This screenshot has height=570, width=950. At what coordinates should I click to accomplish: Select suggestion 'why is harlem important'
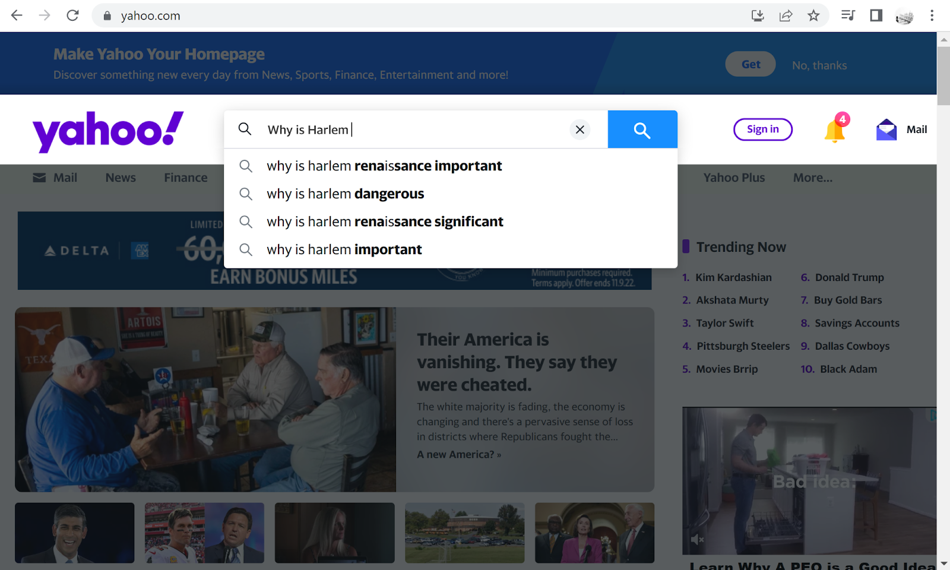[x=451, y=249]
